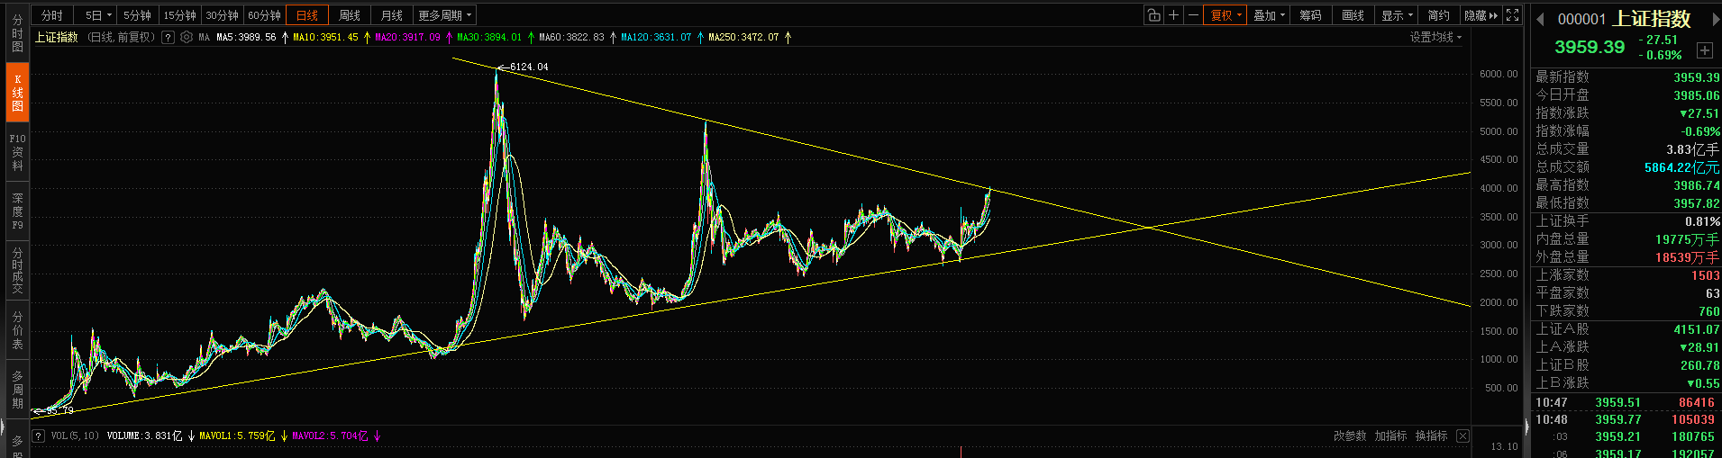
Task: Click the MA20:3917.09 indicator value
Action: point(407,37)
